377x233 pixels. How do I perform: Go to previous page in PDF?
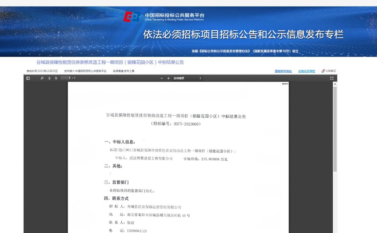tap(49, 78)
